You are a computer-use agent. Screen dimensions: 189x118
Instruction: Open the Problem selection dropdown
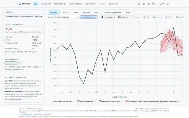click(x=24, y=16)
